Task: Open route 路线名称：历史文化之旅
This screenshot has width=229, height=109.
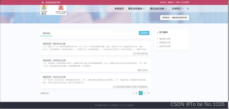Action: tap(54, 77)
